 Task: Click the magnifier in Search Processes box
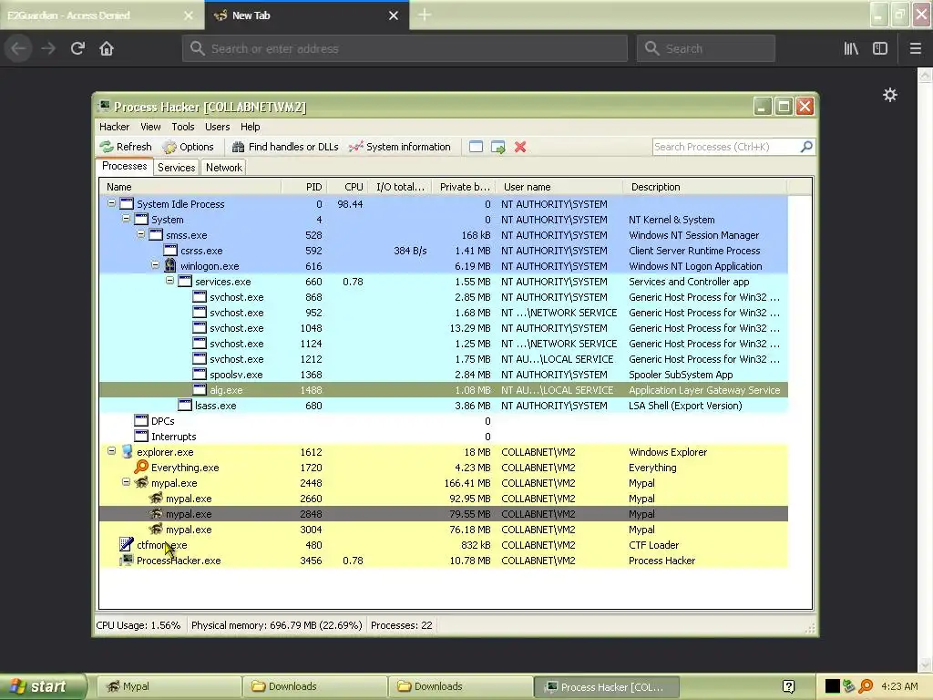(806, 147)
